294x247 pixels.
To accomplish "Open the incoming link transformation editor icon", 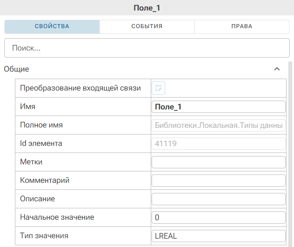I will pyautogui.click(x=158, y=88).
